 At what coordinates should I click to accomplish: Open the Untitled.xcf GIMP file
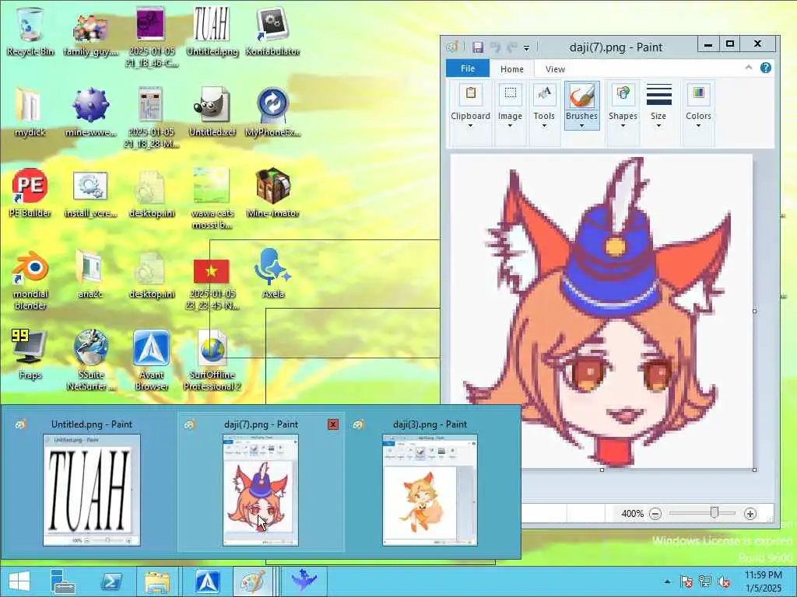[x=212, y=112]
